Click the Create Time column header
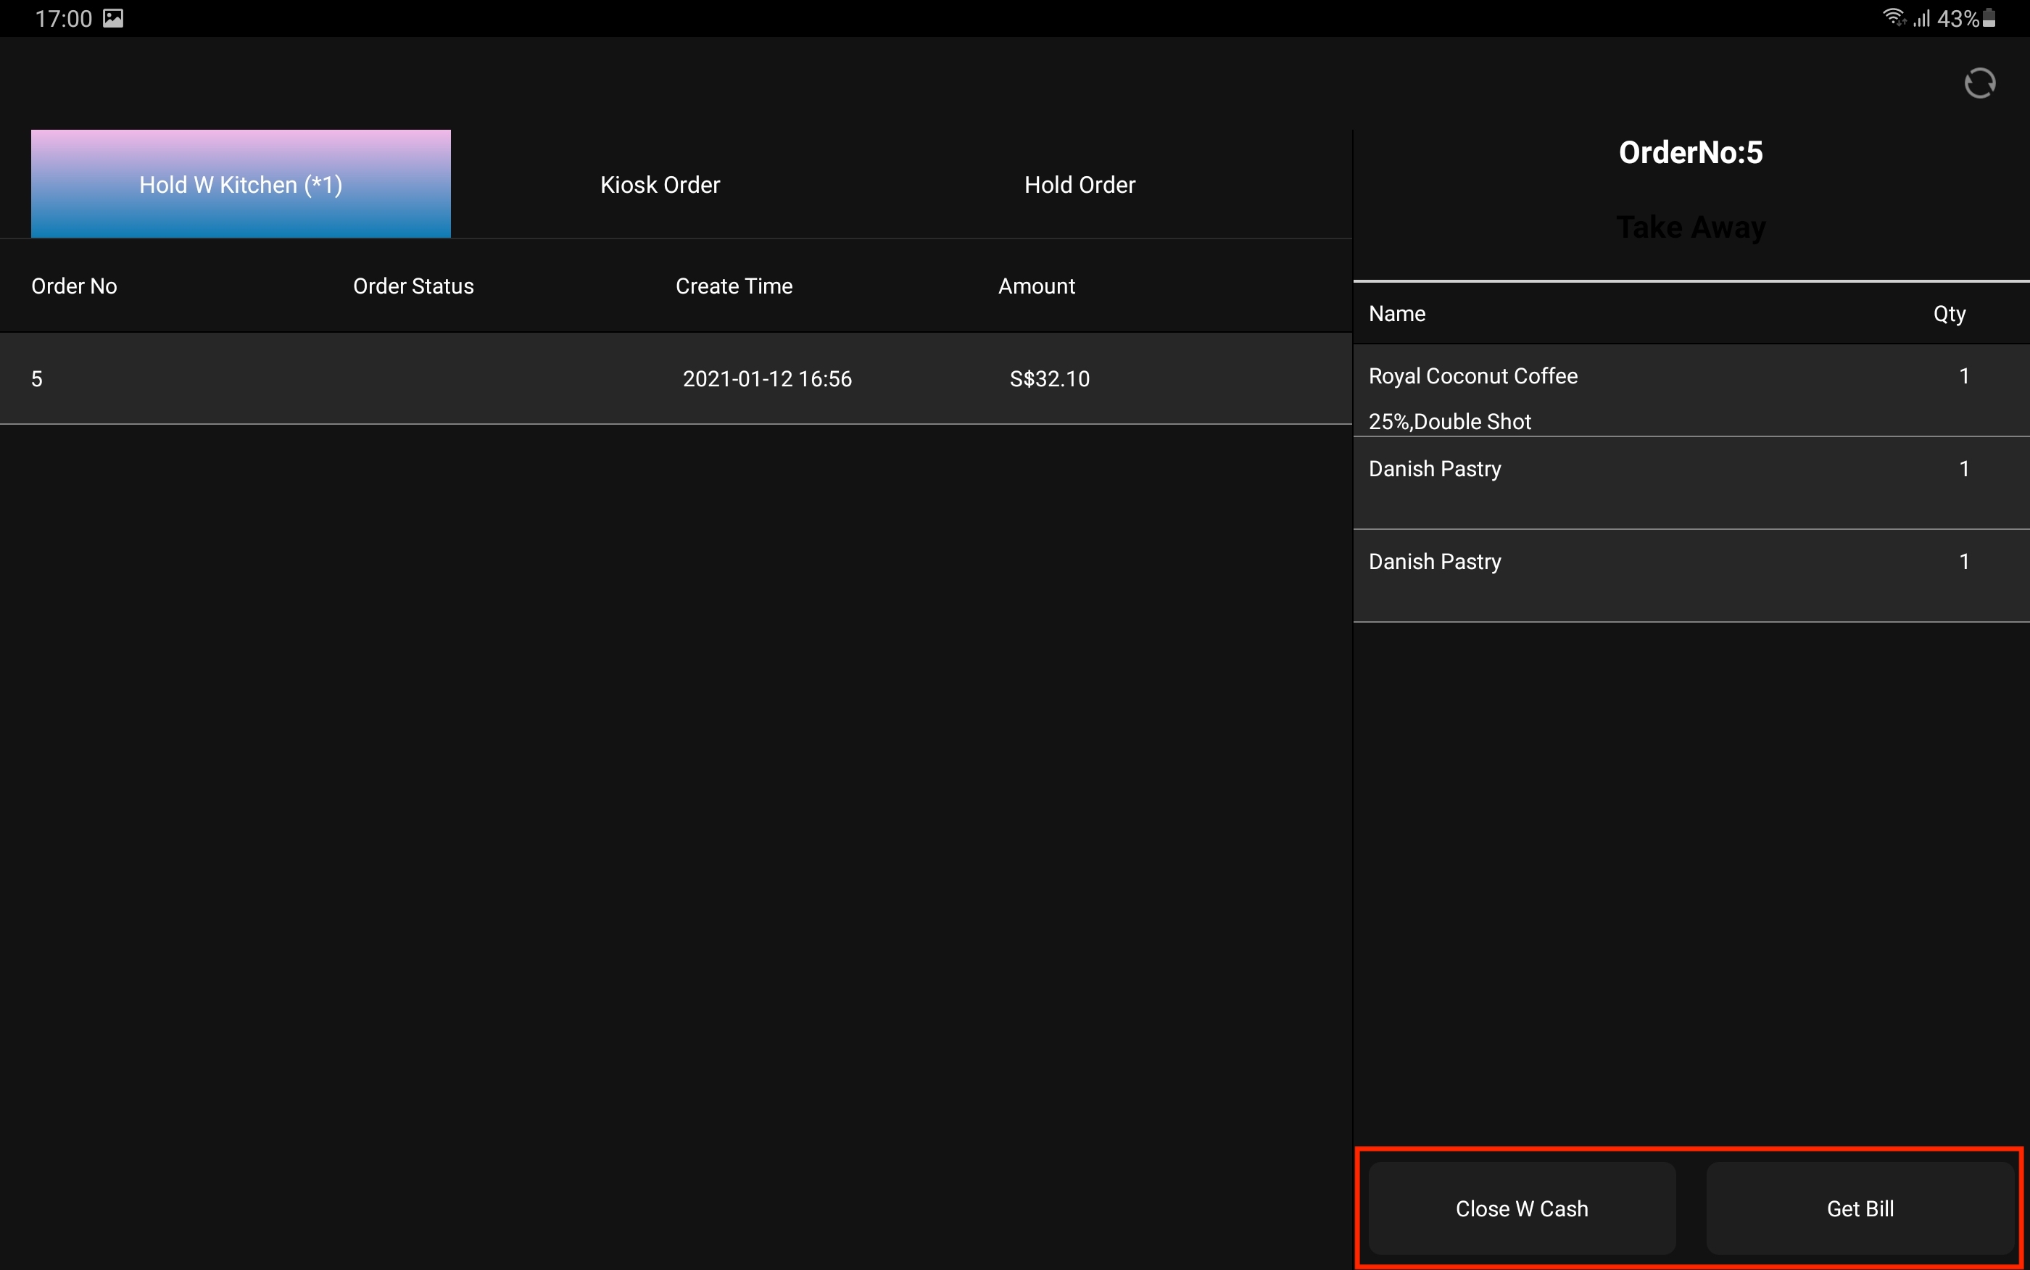This screenshot has height=1270, width=2030. click(x=734, y=286)
